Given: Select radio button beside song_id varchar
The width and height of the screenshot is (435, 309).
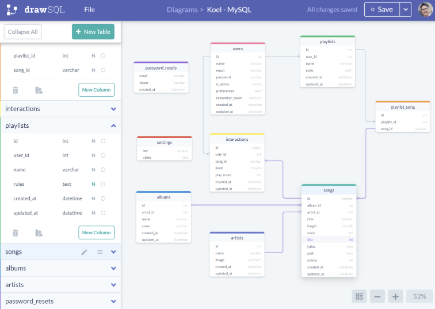Looking at the screenshot, I should 103,70.
